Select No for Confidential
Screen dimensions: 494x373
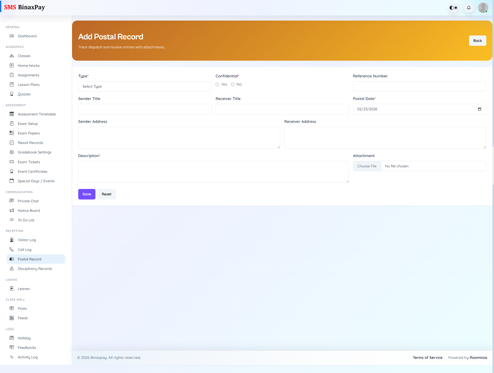(233, 84)
